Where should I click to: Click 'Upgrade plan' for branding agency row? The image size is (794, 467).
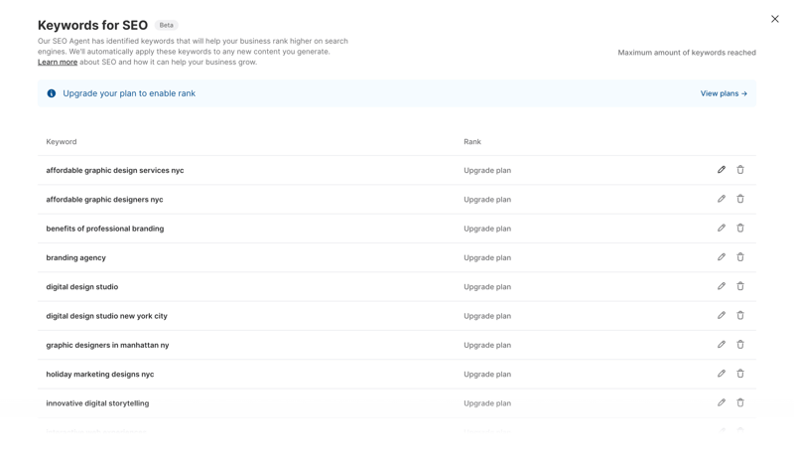(x=487, y=257)
